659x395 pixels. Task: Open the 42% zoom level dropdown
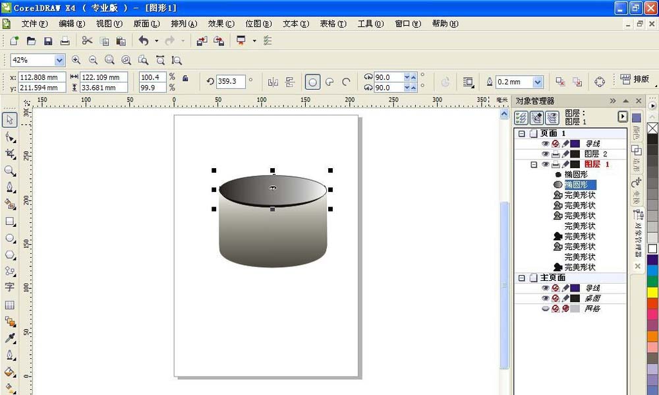pyautogui.click(x=59, y=60)
